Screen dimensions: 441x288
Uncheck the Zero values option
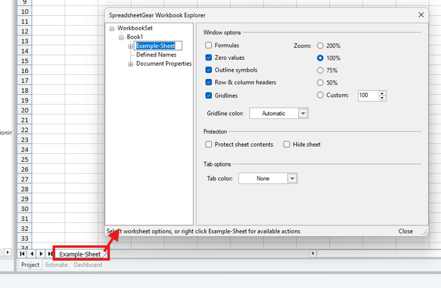(209, 58)
